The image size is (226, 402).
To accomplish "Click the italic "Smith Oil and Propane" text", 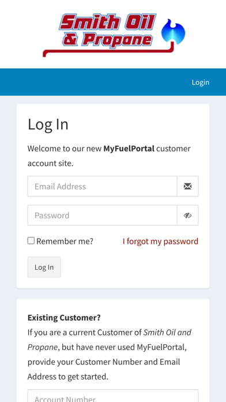I will point(110,340).
